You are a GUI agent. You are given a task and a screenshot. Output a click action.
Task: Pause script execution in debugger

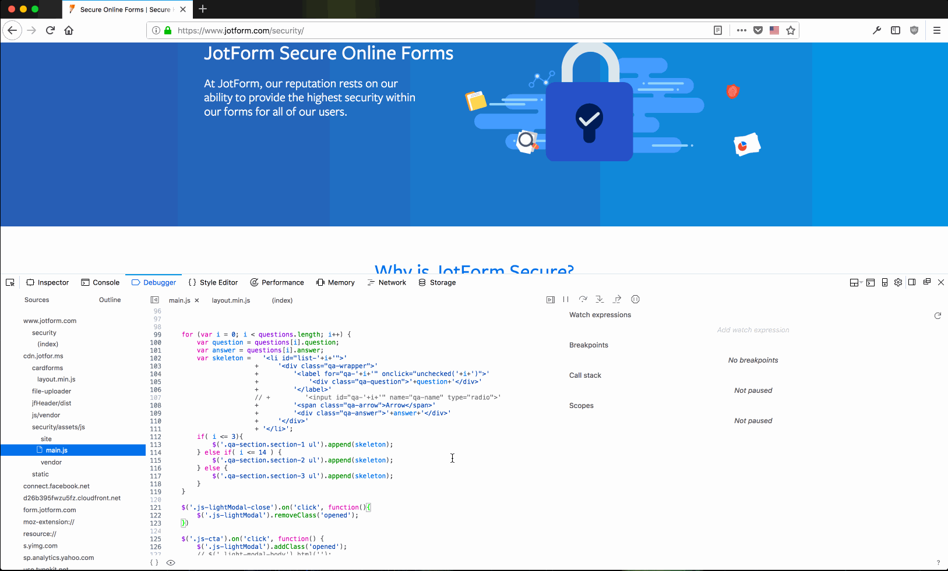566,299
